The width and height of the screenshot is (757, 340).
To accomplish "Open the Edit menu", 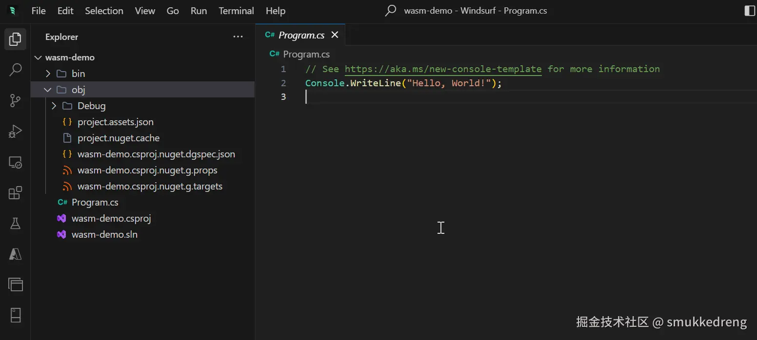I will pos(65,11).
